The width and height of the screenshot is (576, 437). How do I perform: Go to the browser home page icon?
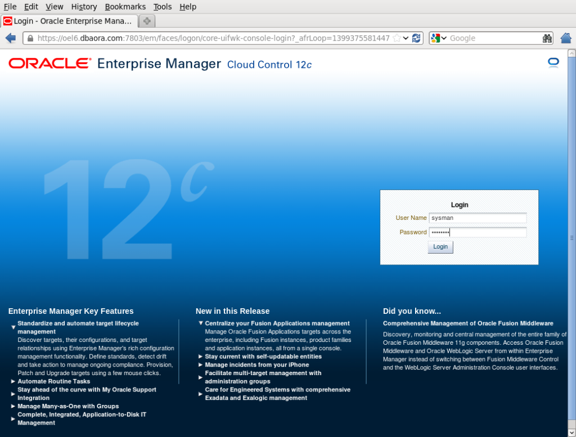[x=566, y=38]
